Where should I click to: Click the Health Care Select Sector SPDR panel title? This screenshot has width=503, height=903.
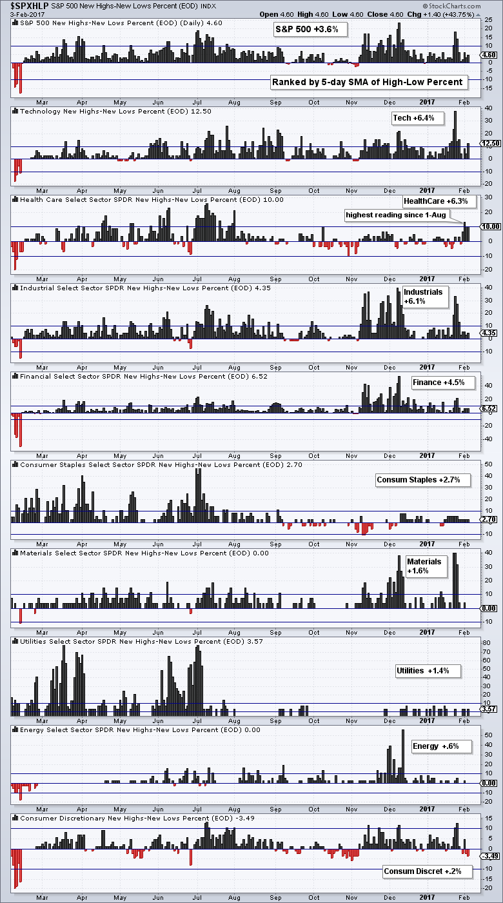[x=152, y=199]
